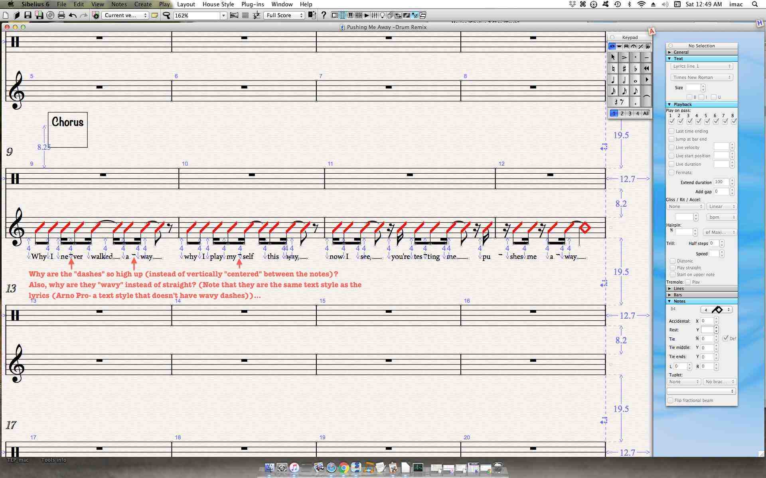The height and width of the screenshot is (478, 766).
Task: Click the lyric "walked" in the score
Action: coord(102,257)
